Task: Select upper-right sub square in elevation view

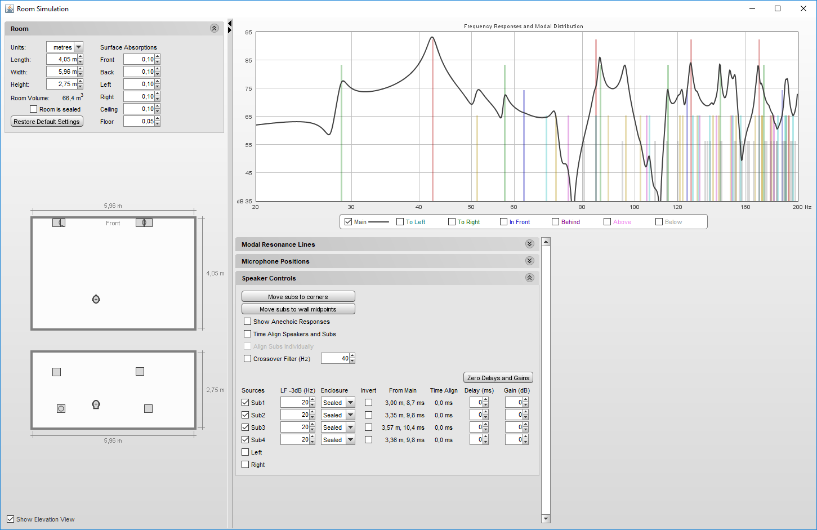Action: tap(140, 372)
